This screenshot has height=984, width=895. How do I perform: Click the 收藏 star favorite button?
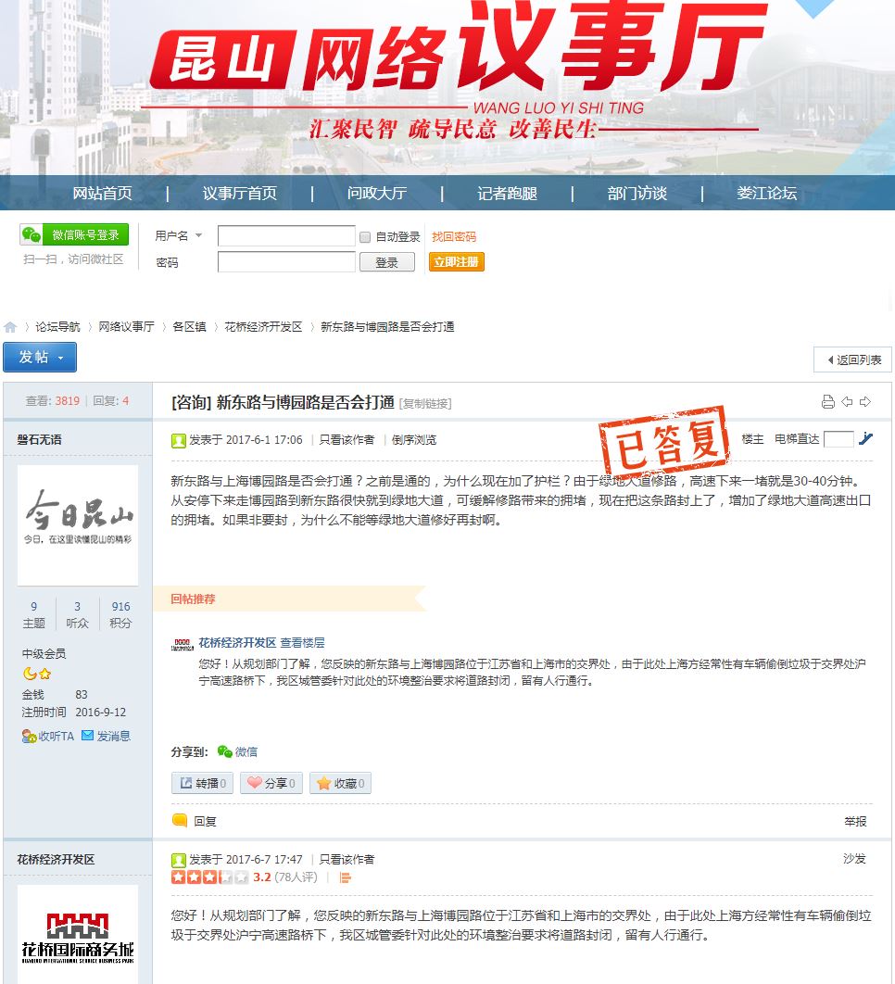(340, 783)
